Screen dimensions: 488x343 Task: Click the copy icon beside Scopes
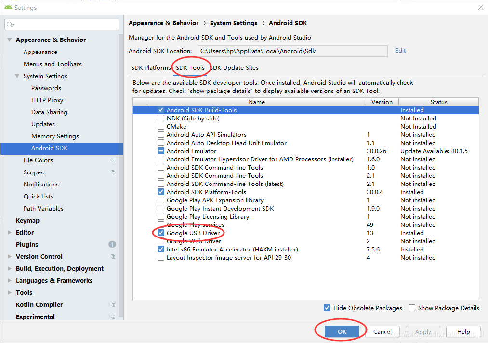coord(113,172)
